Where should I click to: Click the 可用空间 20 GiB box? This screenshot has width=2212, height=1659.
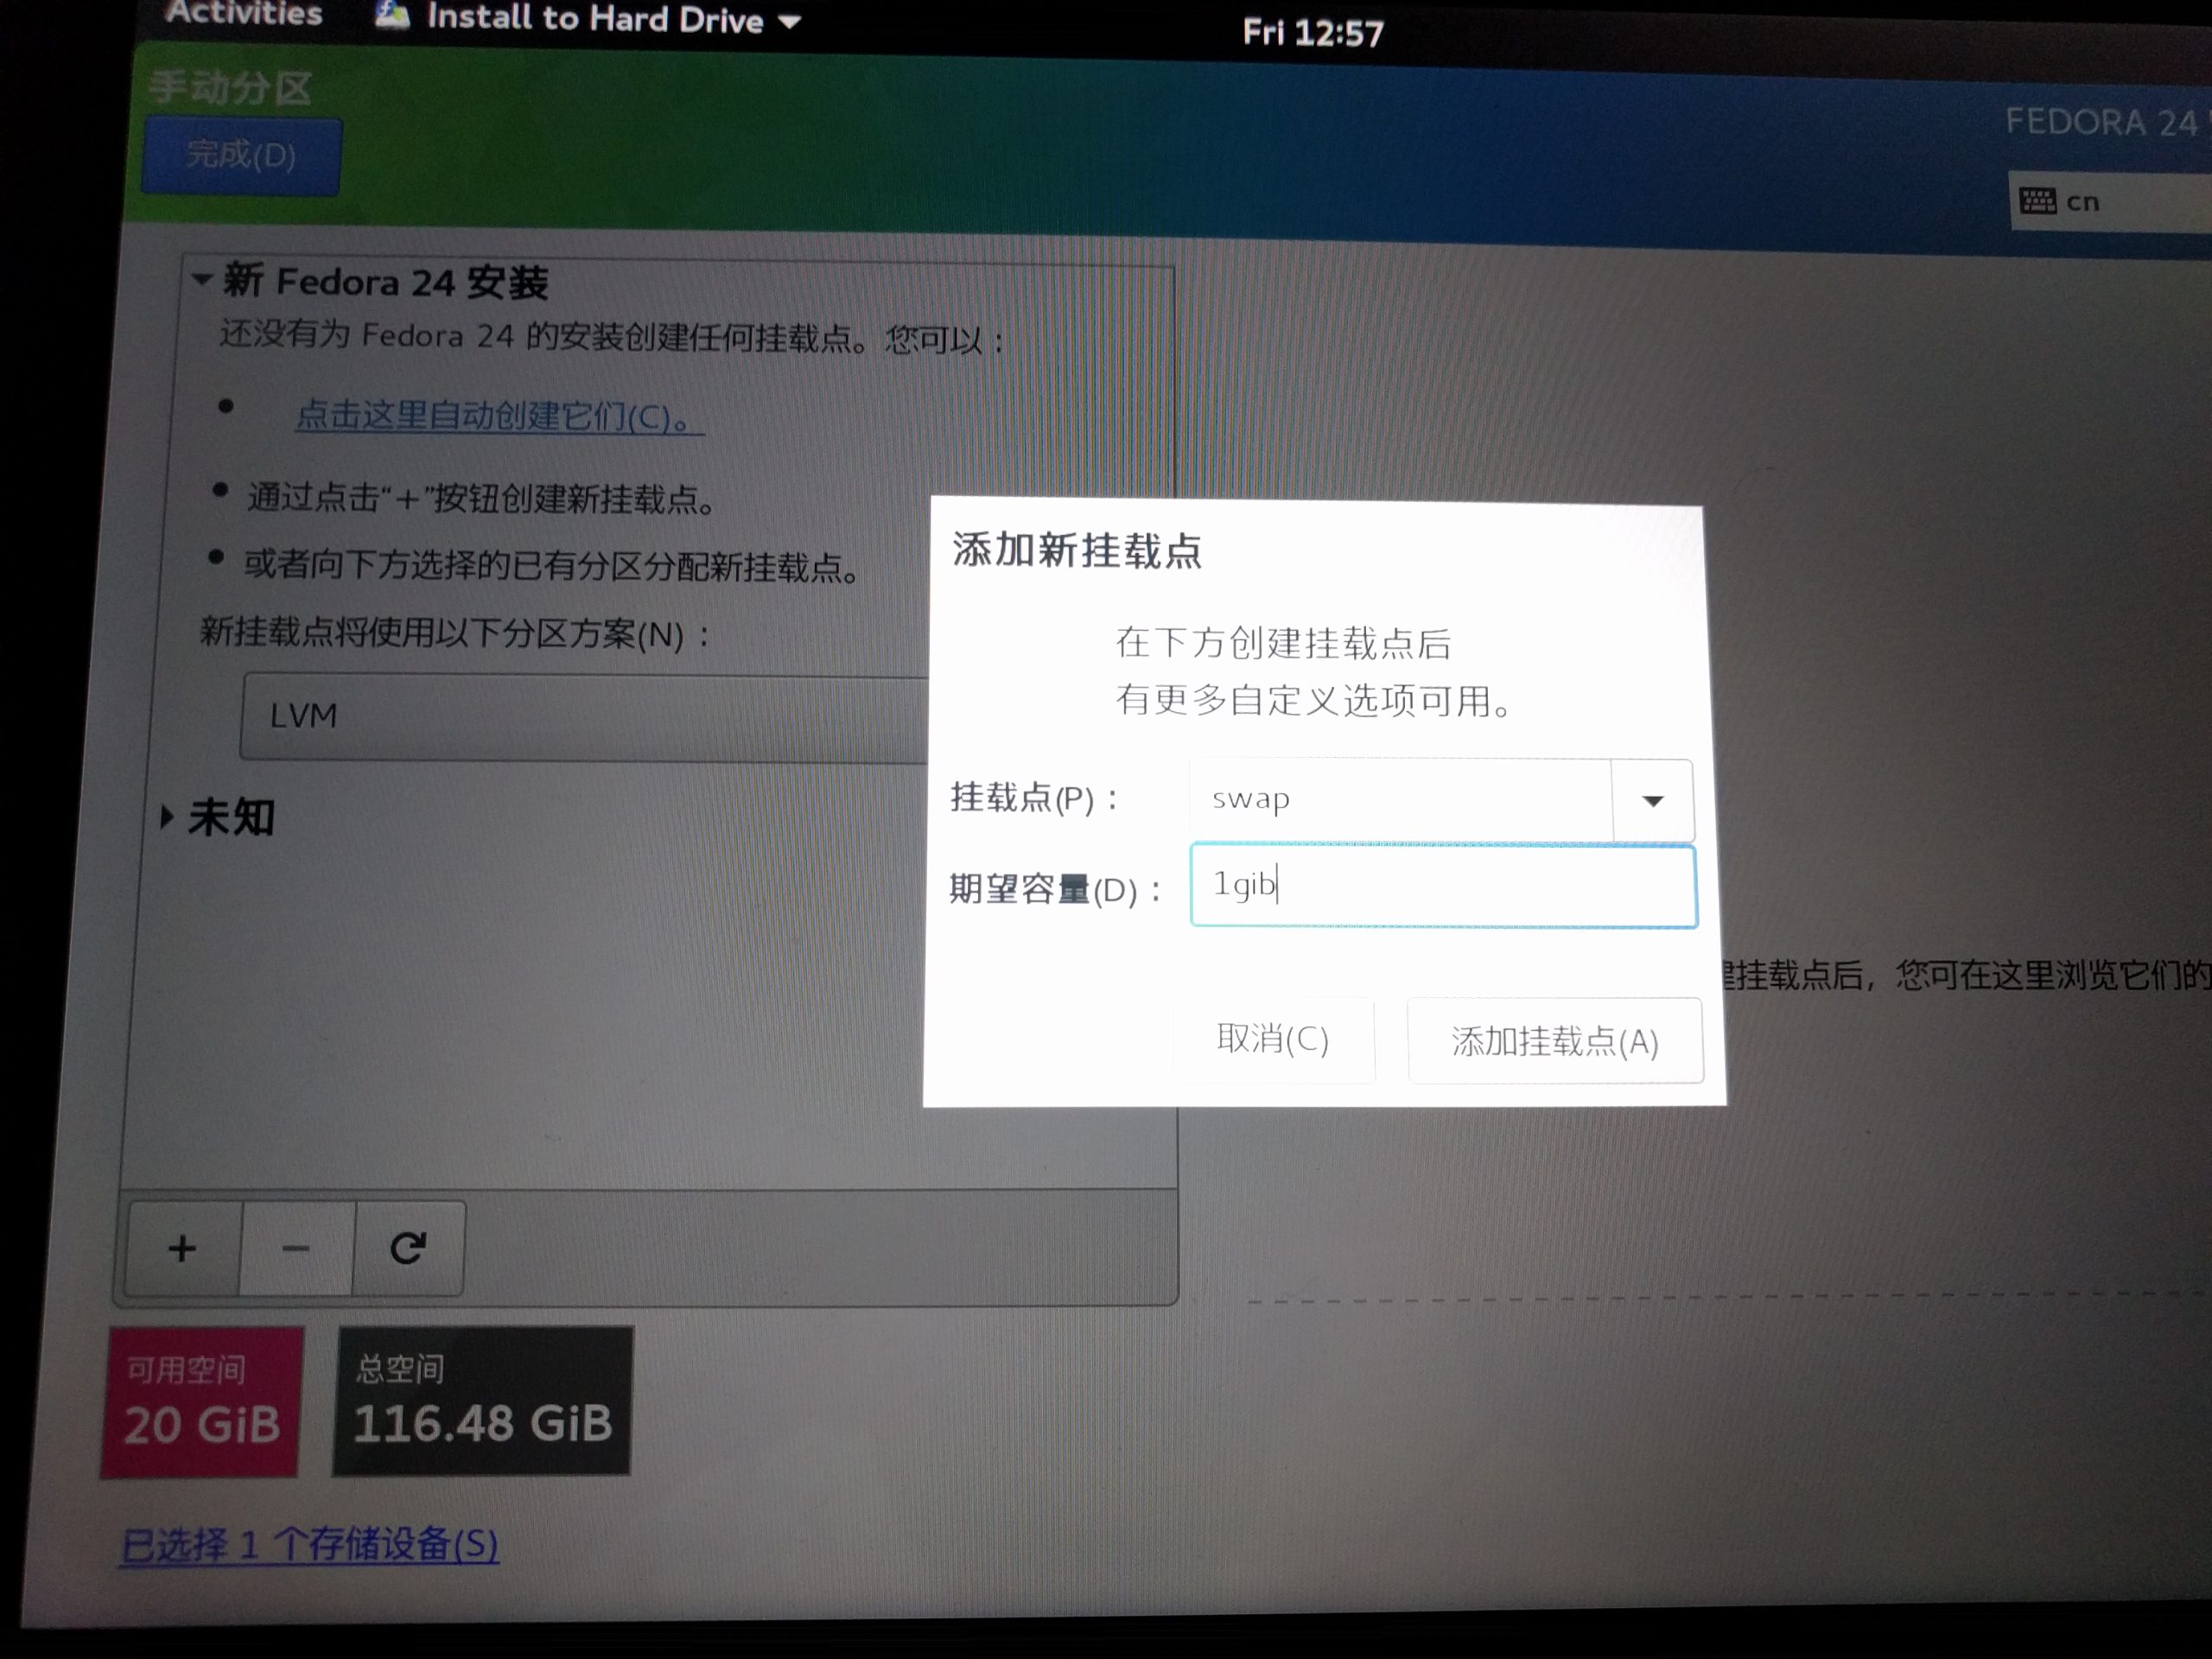point(201,1402)
